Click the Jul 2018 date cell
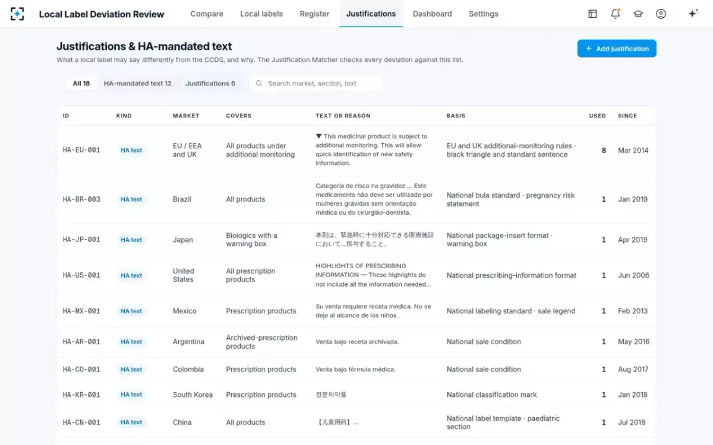Image resolution: width=713 pixels, height=445 pixels. click(x=632, y=422)
